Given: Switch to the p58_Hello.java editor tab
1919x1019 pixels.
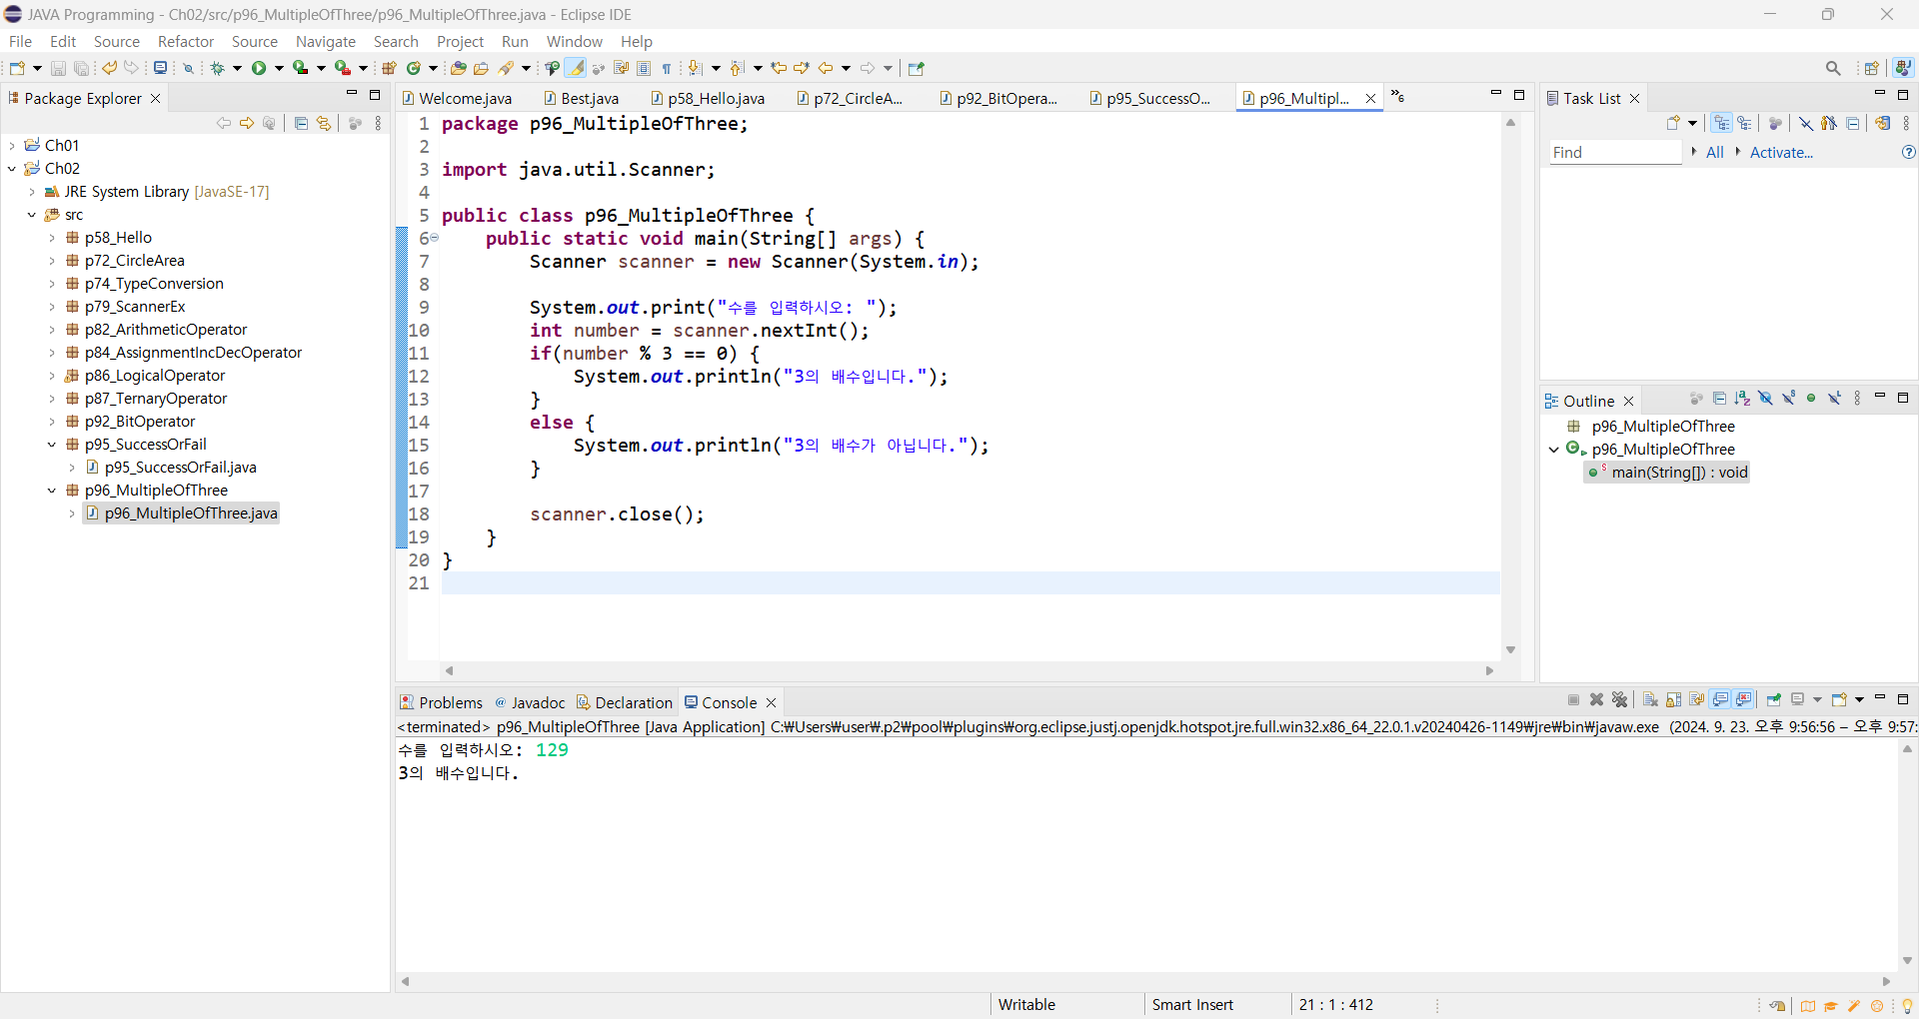Looking at the screenshot, I should pyautogui.click(x=708, y=98).
